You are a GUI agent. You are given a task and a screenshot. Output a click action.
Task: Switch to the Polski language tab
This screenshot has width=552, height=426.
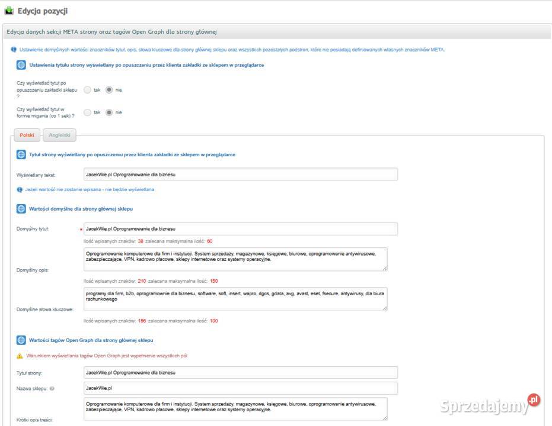point(27,135)
